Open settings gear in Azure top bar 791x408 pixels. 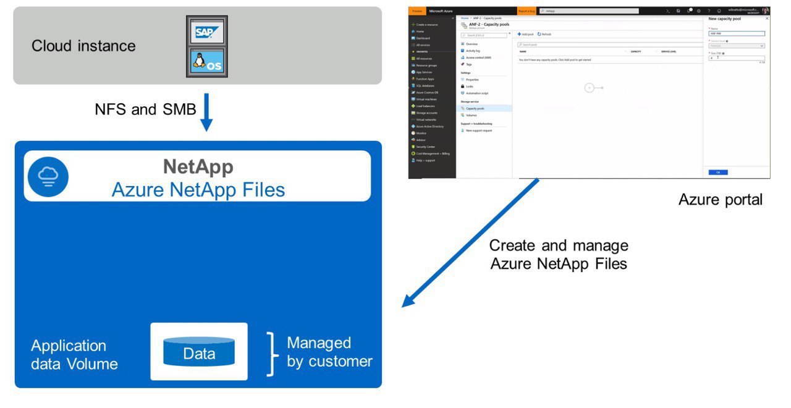tap(699, 11)
